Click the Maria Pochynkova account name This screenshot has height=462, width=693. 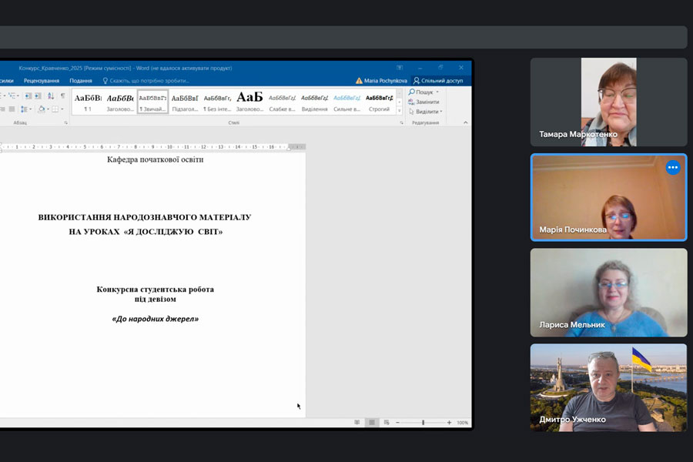click(385, 81)
